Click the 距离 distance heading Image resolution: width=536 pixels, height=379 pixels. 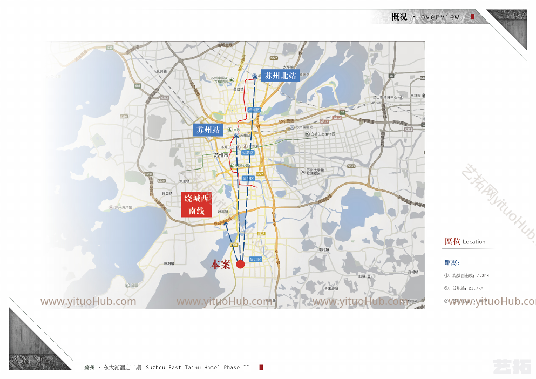(452, 263)
